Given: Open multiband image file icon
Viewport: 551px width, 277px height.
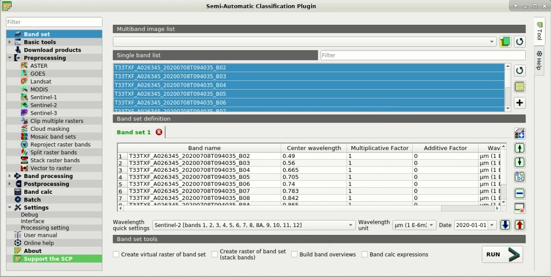Looking at the screenshot, I should pyautogui.click(x=505, y=42).
